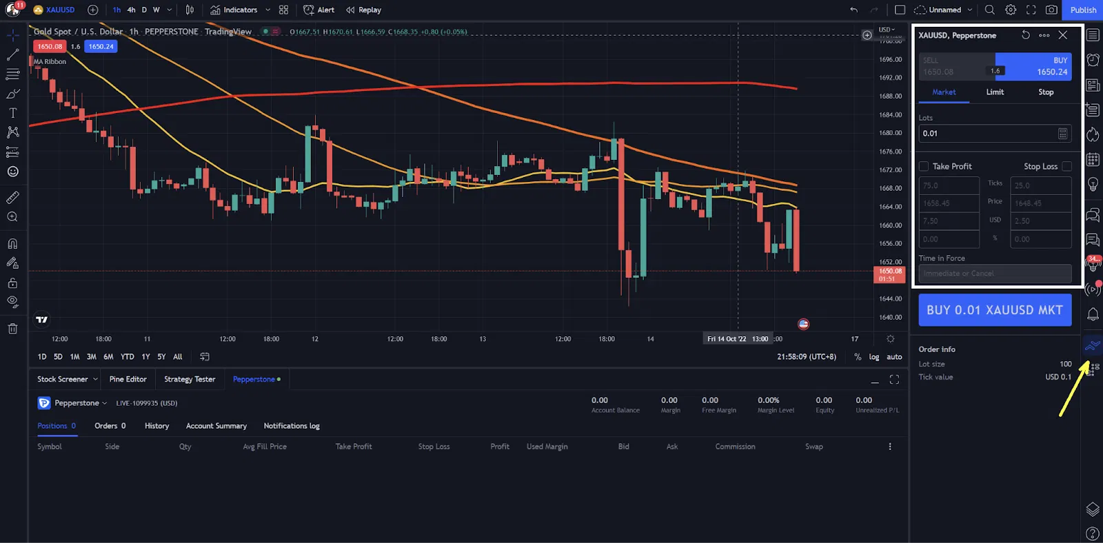This screenshot has width=1103, height=543.
Task: Open chart settings gear icon
Action: tap(1011, 10)
